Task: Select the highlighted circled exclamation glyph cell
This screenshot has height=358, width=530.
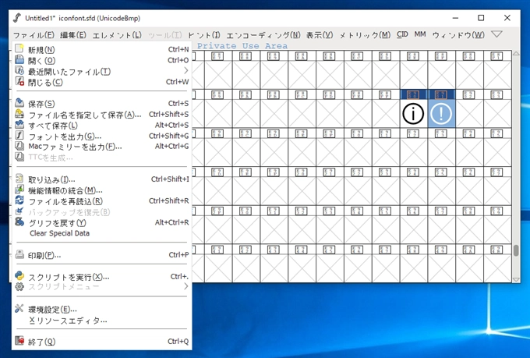Action: tap(441, 113)
